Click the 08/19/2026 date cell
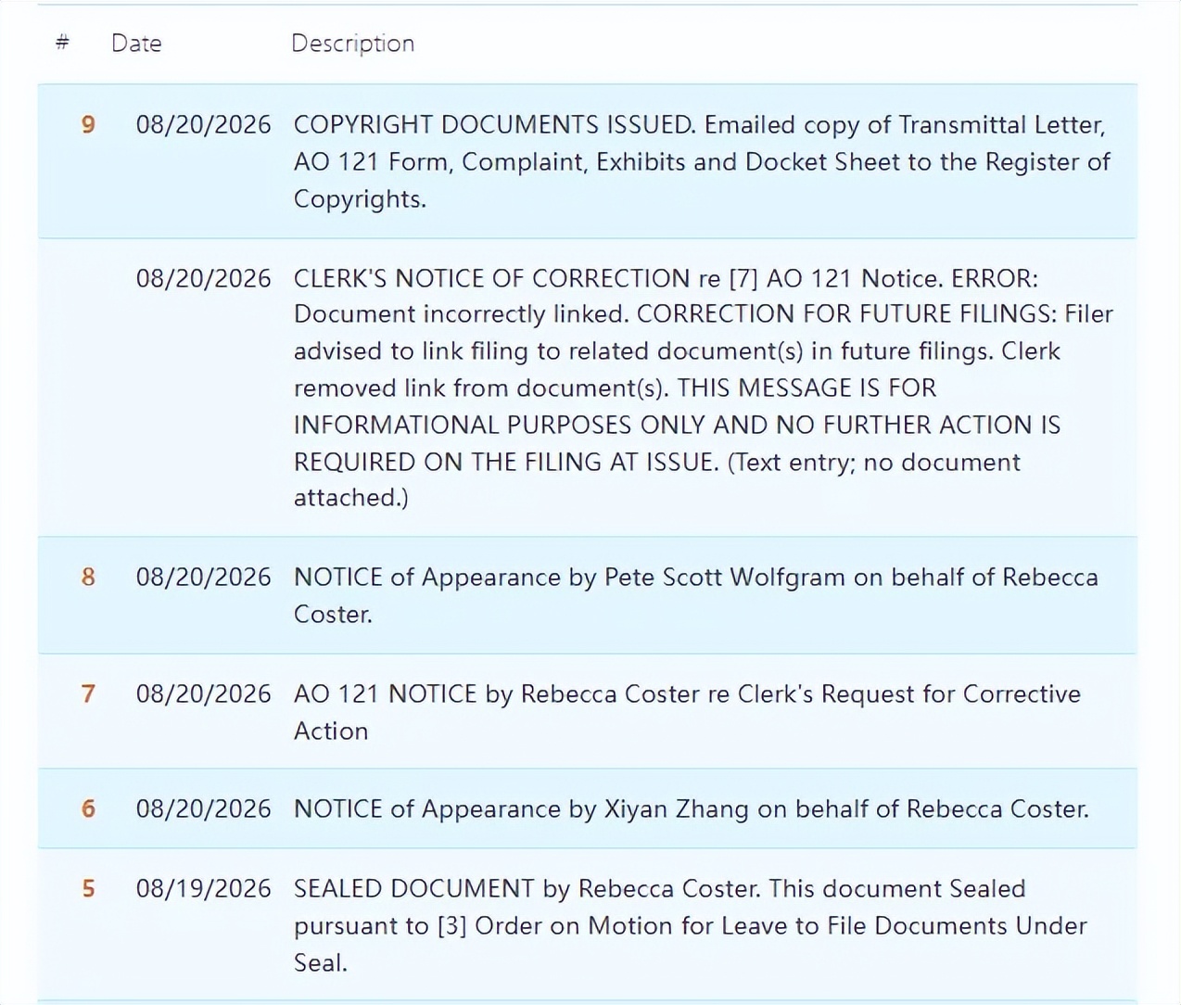The height and width of the screenshot is (1005, 1181). [204, 889]
